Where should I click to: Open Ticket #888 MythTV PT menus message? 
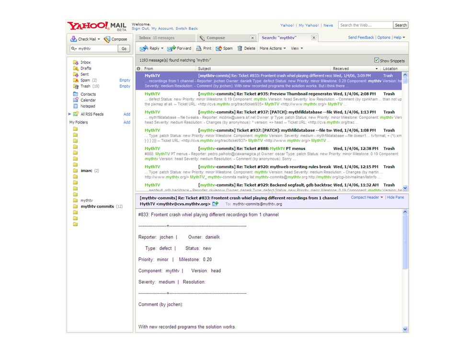[x=269, y=153]
